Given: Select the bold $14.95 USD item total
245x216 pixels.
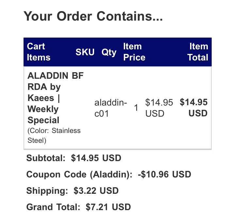Looking at the screenshot, I should click(x=194, y=108).
